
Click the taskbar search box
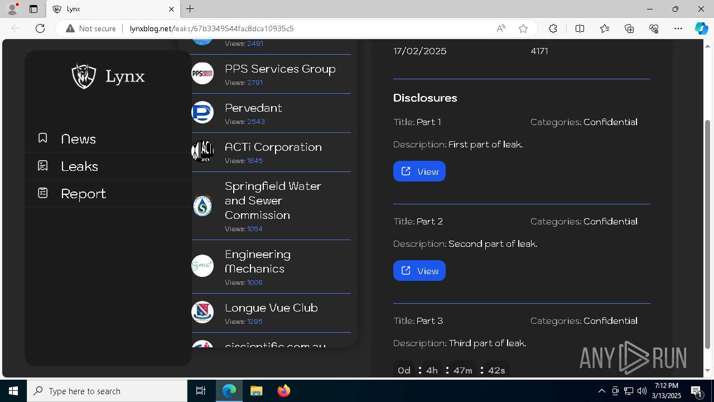point(107,391)
